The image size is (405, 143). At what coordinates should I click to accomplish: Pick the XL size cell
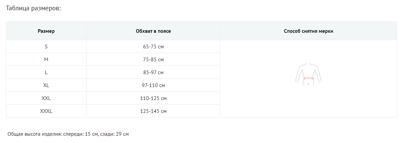(46, 85)
